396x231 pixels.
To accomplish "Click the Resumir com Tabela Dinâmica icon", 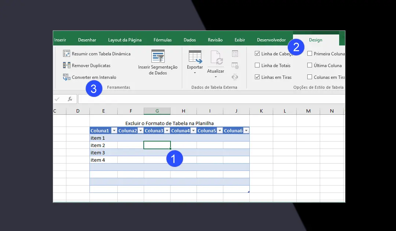I will pos(66,54).
